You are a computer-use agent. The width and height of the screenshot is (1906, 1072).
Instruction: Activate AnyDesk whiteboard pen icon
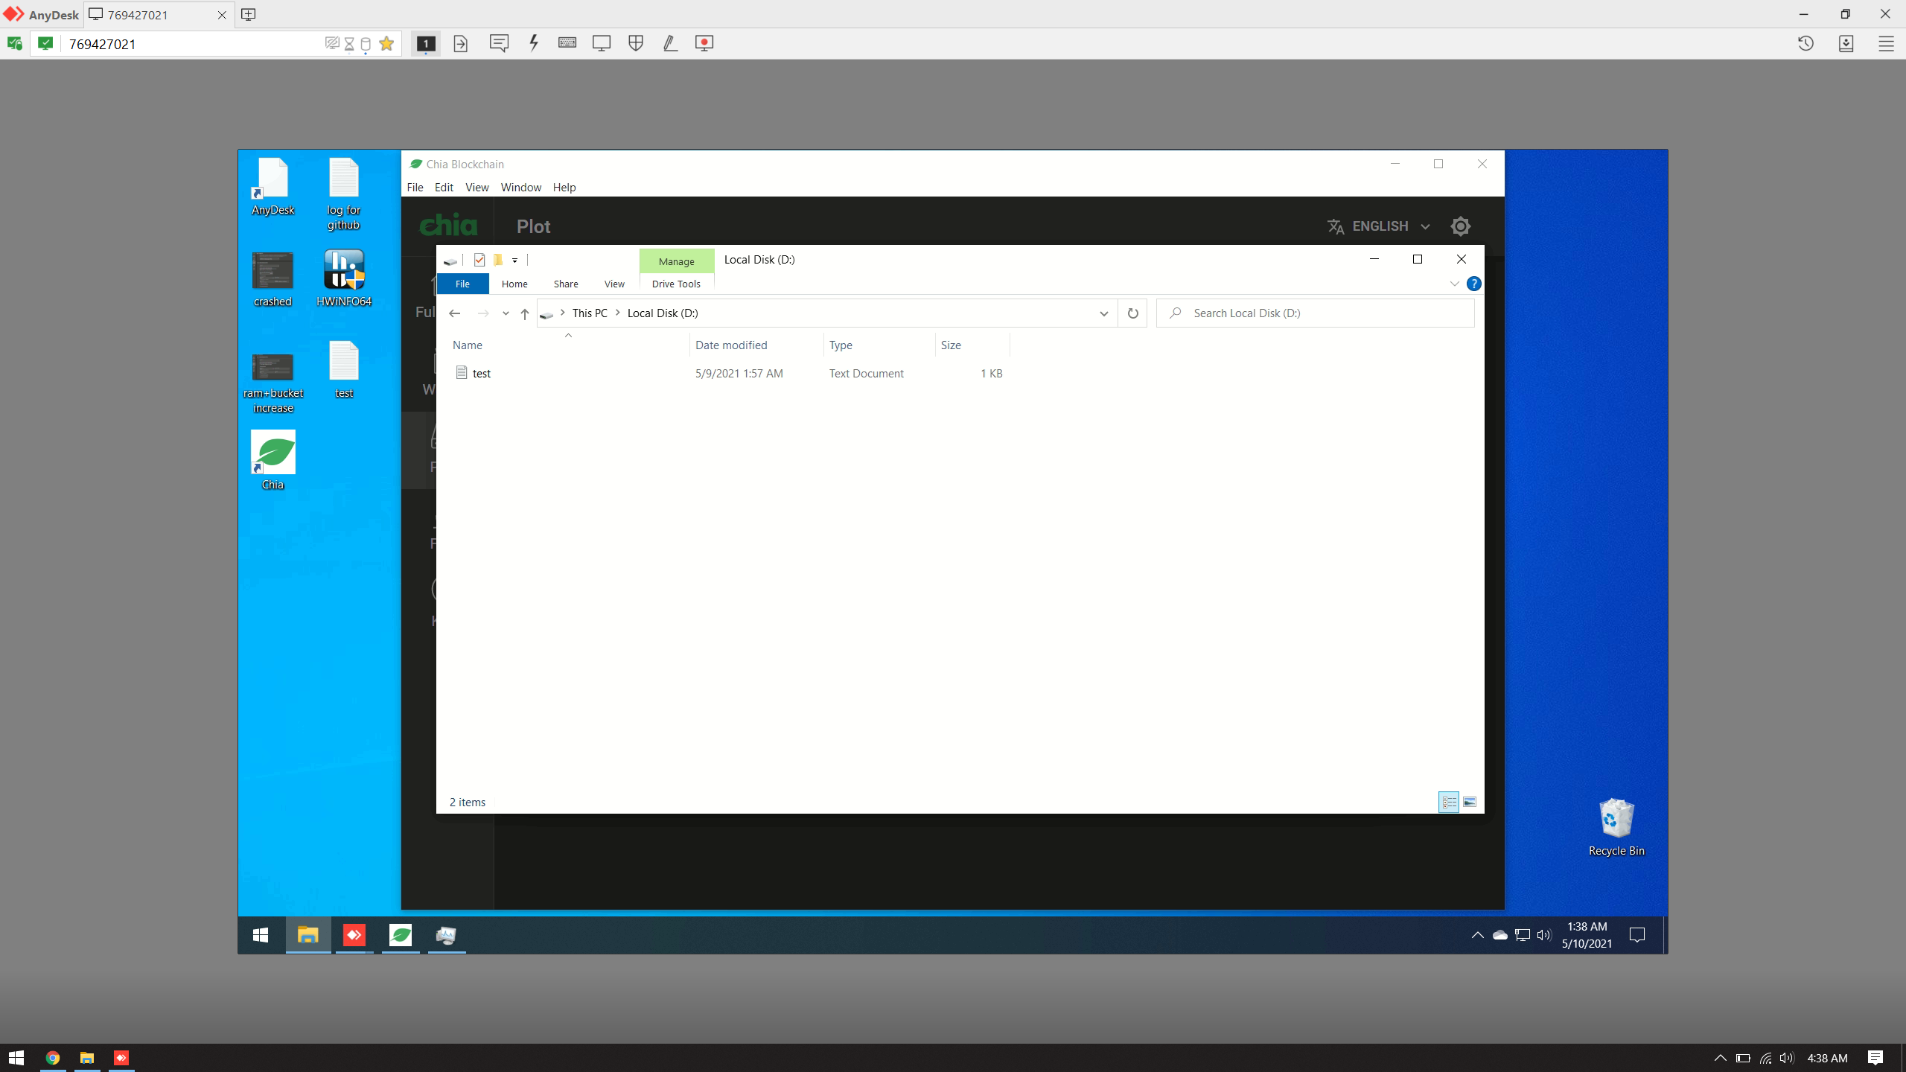coord(670,43)
